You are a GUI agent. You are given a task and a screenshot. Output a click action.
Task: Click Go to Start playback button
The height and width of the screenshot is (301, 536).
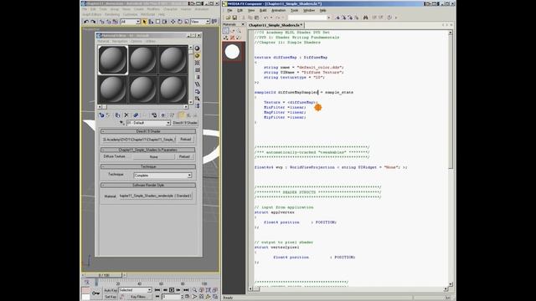[157, 290]
